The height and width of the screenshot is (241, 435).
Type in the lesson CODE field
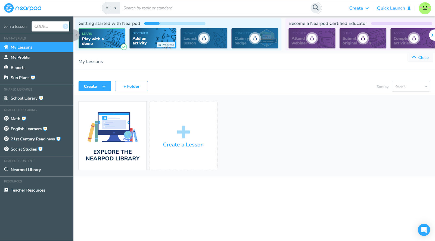[x=48, y=26]
